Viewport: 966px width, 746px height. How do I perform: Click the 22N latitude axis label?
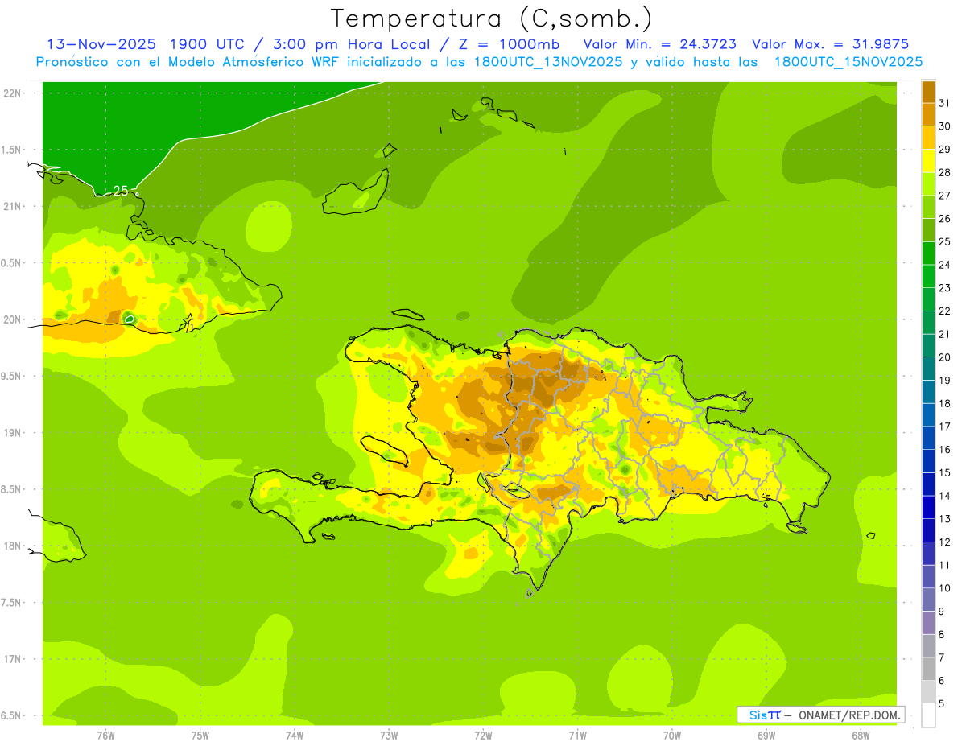click(12, 93)
